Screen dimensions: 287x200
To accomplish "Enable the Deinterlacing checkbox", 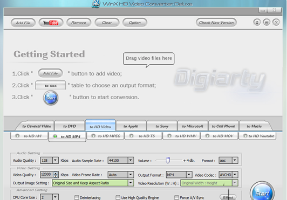I will [x=77, y=197].
